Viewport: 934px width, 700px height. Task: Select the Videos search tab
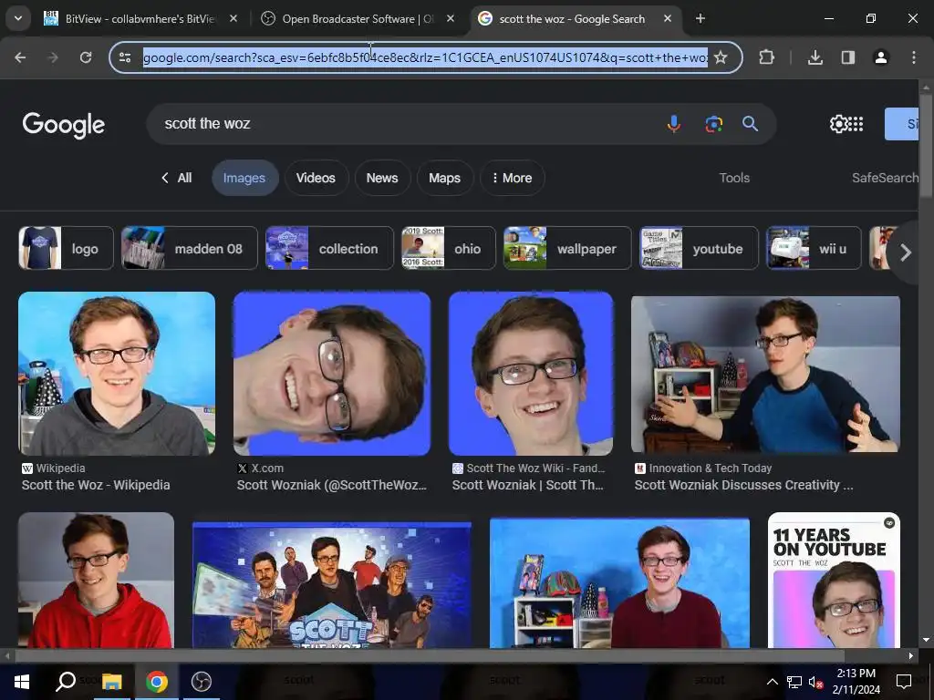click(316, 178)
